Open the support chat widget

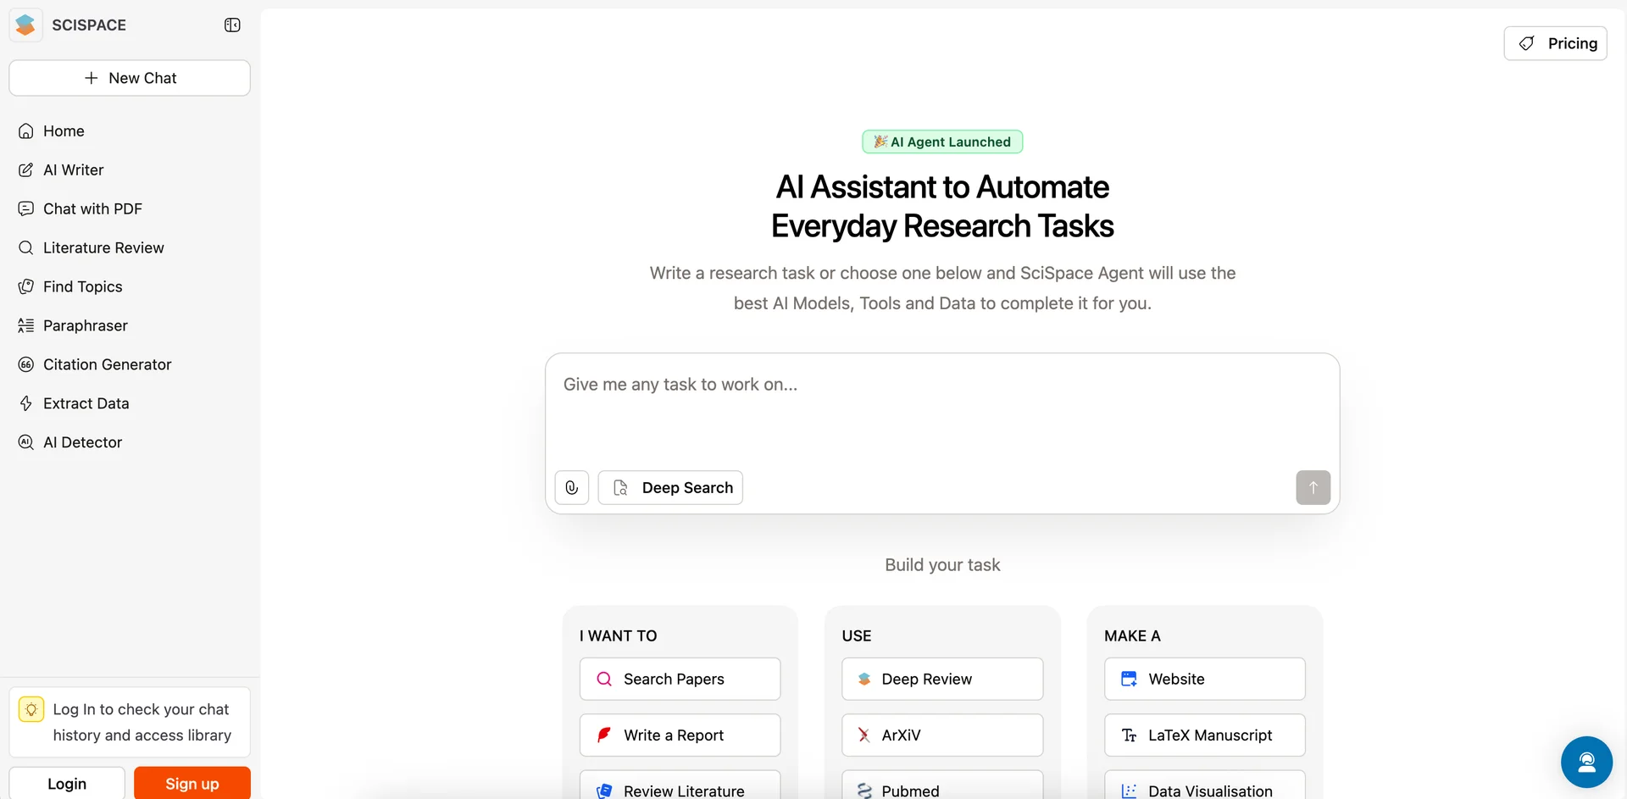1586,763
